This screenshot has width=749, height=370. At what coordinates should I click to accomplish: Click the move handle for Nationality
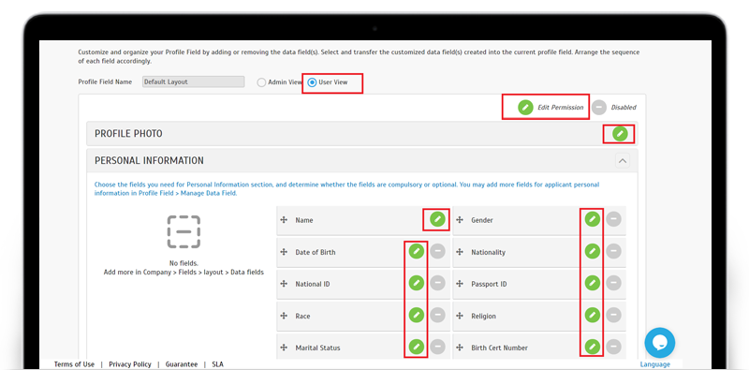(460, 252)
